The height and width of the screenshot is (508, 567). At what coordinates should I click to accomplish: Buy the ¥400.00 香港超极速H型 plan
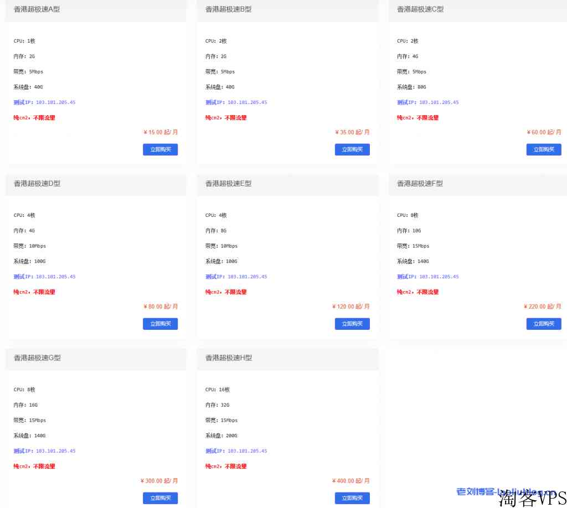[x=352, y=498]
